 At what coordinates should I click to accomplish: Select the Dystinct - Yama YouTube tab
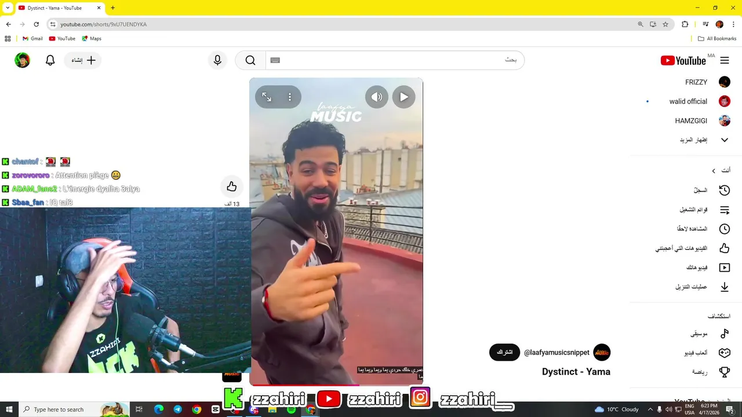(x=54, y=8)
